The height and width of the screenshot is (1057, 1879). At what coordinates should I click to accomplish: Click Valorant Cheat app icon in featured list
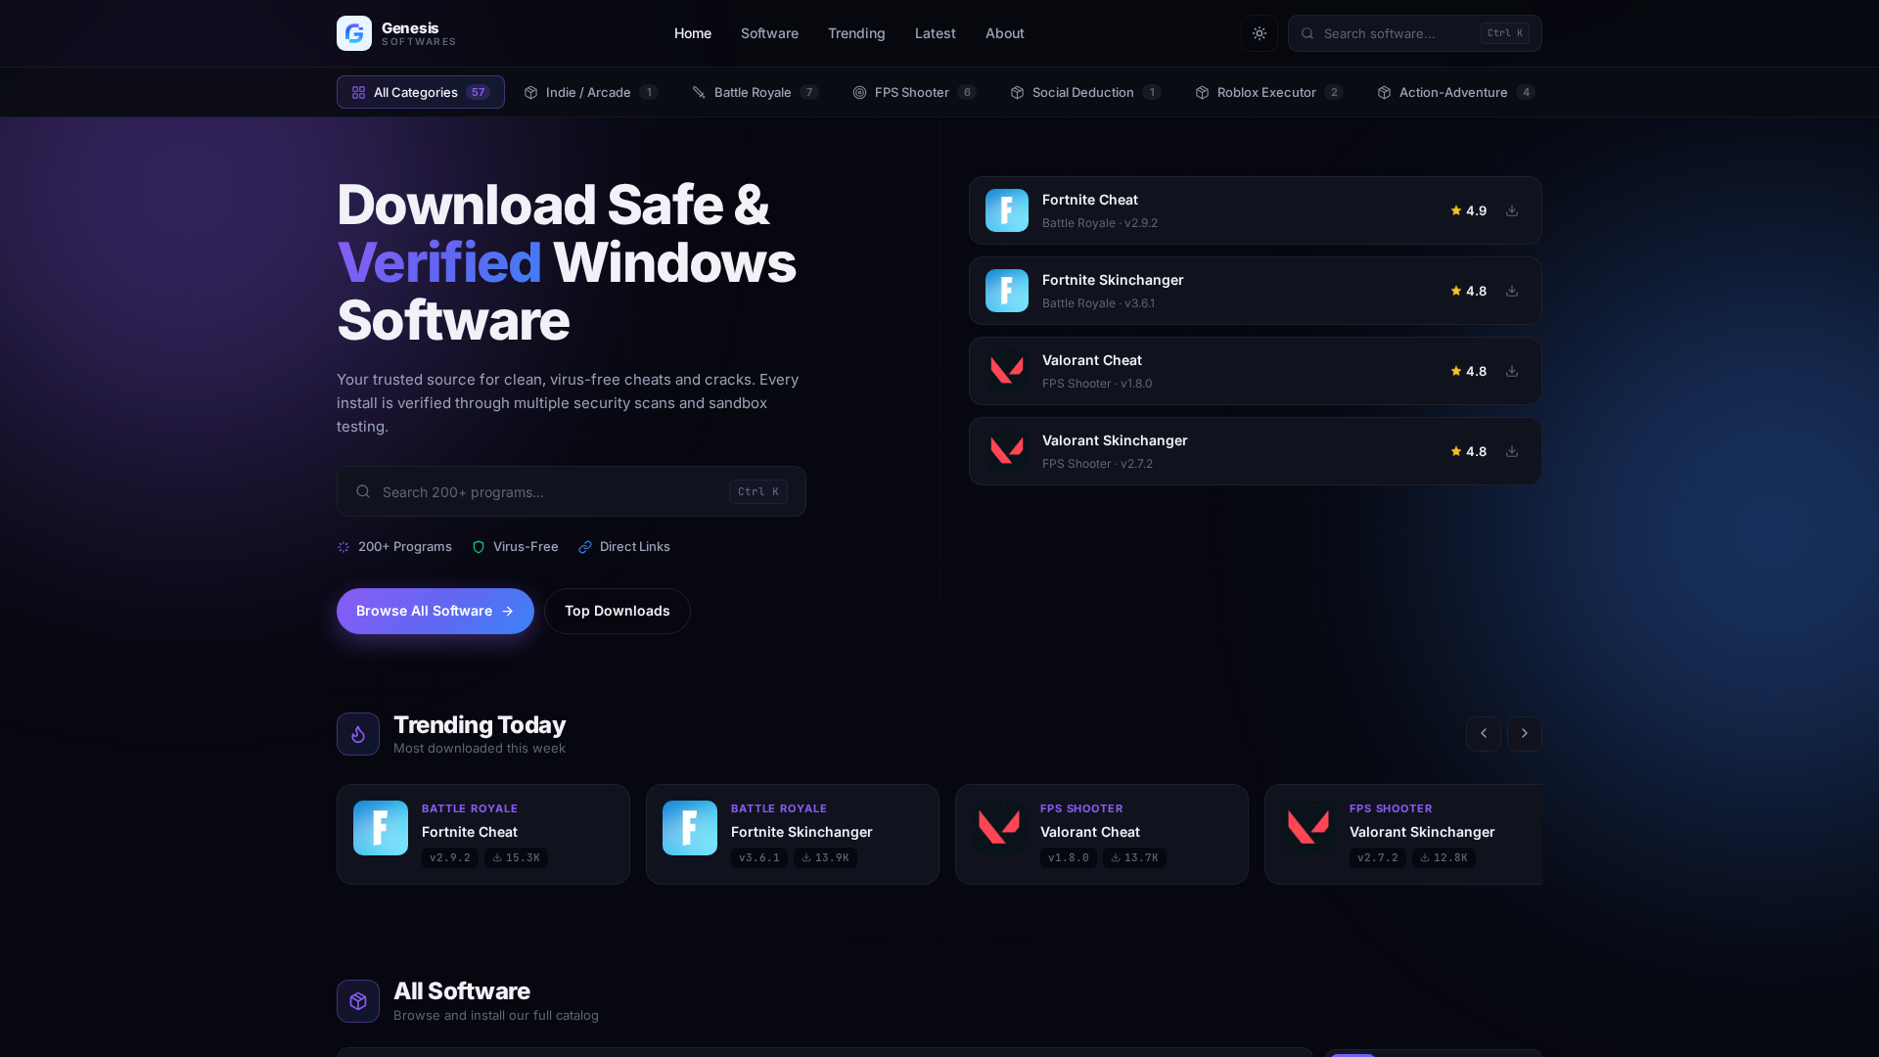[1007, 371]
